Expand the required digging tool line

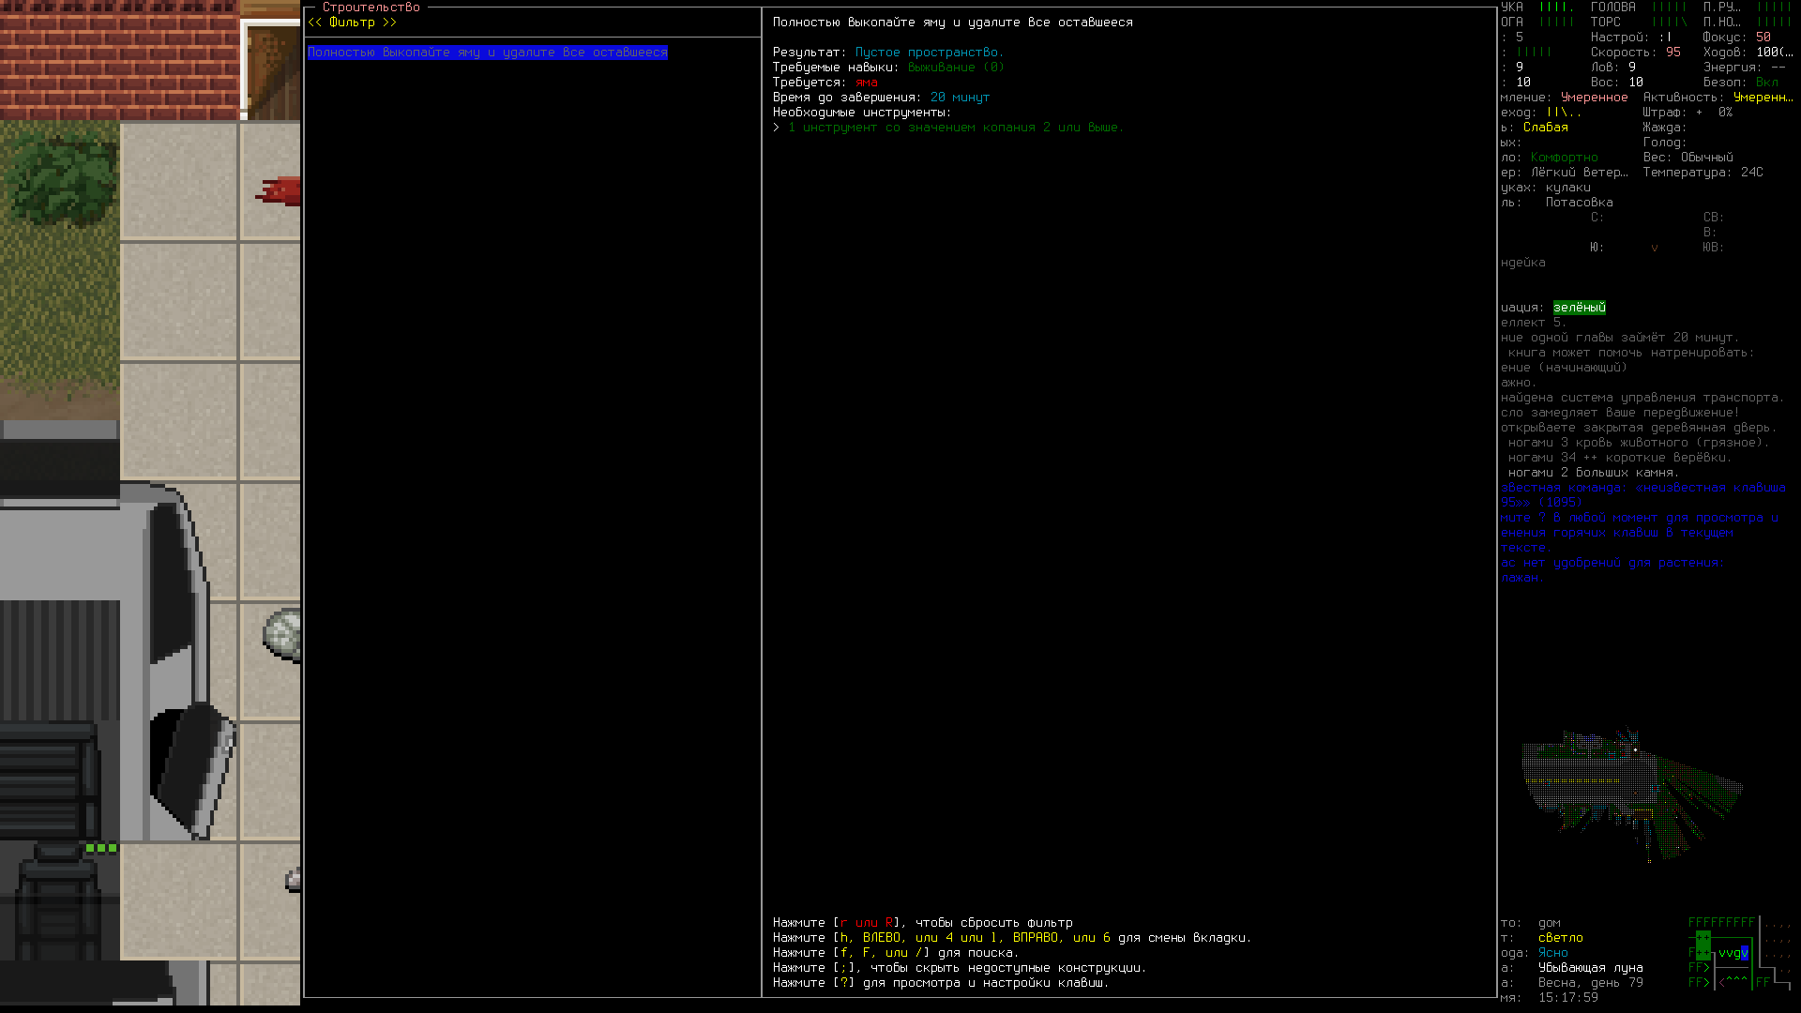click(x=947, y=128)
